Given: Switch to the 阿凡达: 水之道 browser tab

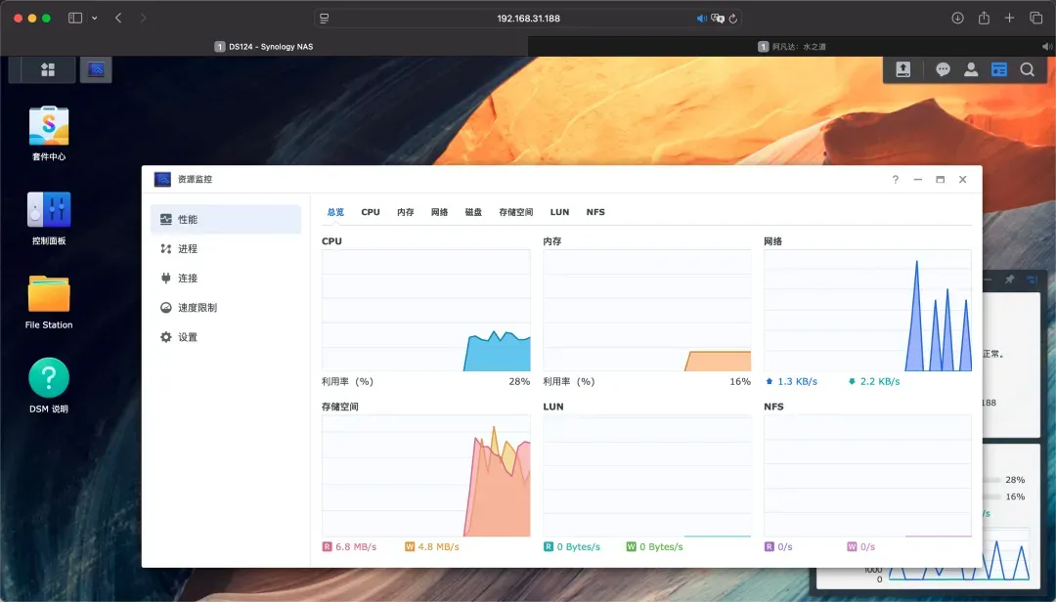Looking at the screenshot, I should [792, 47].
